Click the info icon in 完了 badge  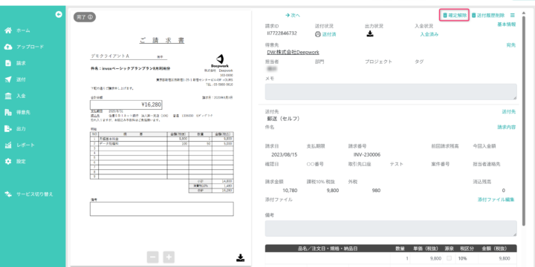[90, 17]
